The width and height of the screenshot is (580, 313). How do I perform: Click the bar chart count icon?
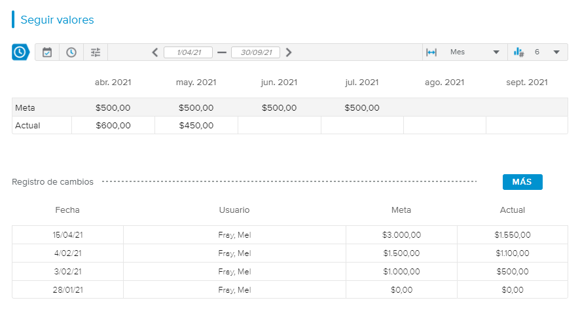coord(518,52)
